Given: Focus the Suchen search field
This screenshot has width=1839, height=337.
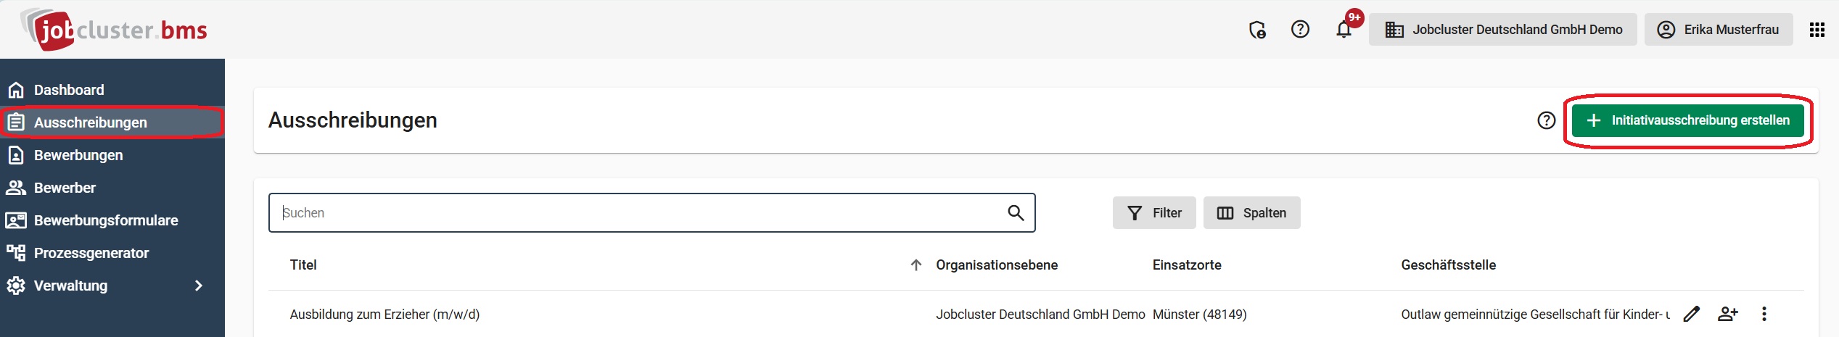Looking at the screenshot, I should point(638,213).
